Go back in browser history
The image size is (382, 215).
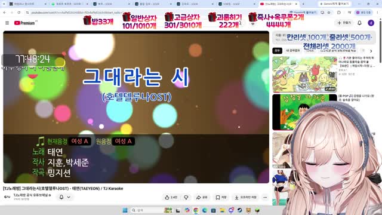[x=5, y=12]
